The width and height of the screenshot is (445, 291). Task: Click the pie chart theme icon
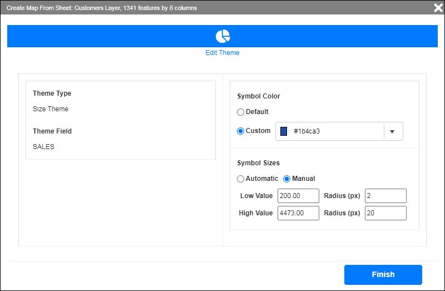point(222,36)
